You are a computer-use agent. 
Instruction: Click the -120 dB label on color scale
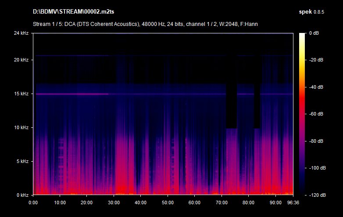tap(316, 195)
